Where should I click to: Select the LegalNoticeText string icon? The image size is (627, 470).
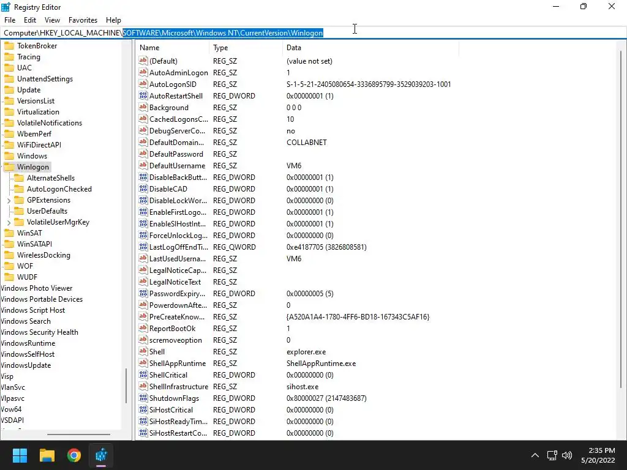point(143,282)
